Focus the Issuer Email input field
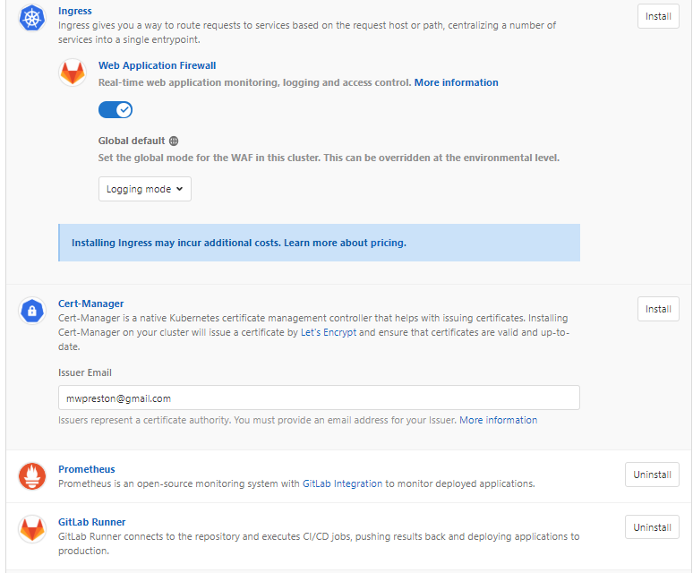 [319, 398]
